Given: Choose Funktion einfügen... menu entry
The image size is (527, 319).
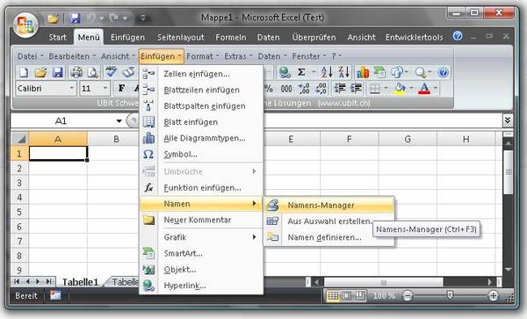Looking at the screenshot, I should tap(201, 187).
